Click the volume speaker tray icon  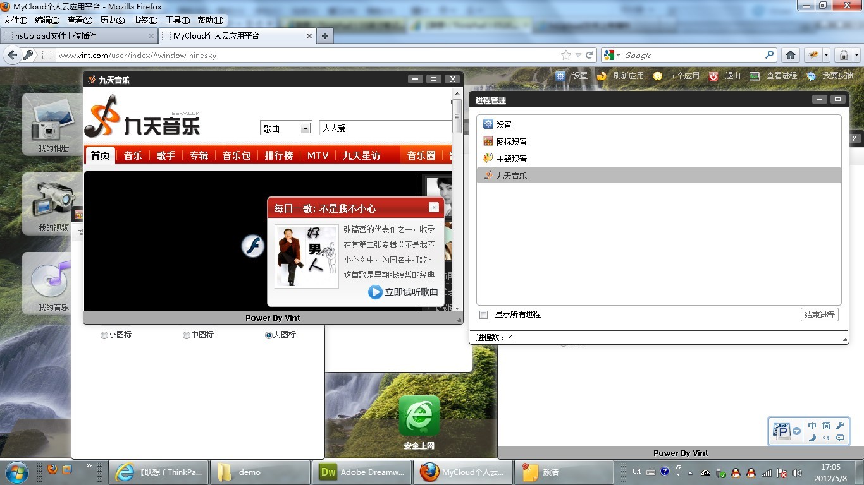click(797, 472)
